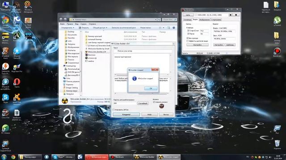Switch to WinLocker Builder taskbar button

point(145,157)
